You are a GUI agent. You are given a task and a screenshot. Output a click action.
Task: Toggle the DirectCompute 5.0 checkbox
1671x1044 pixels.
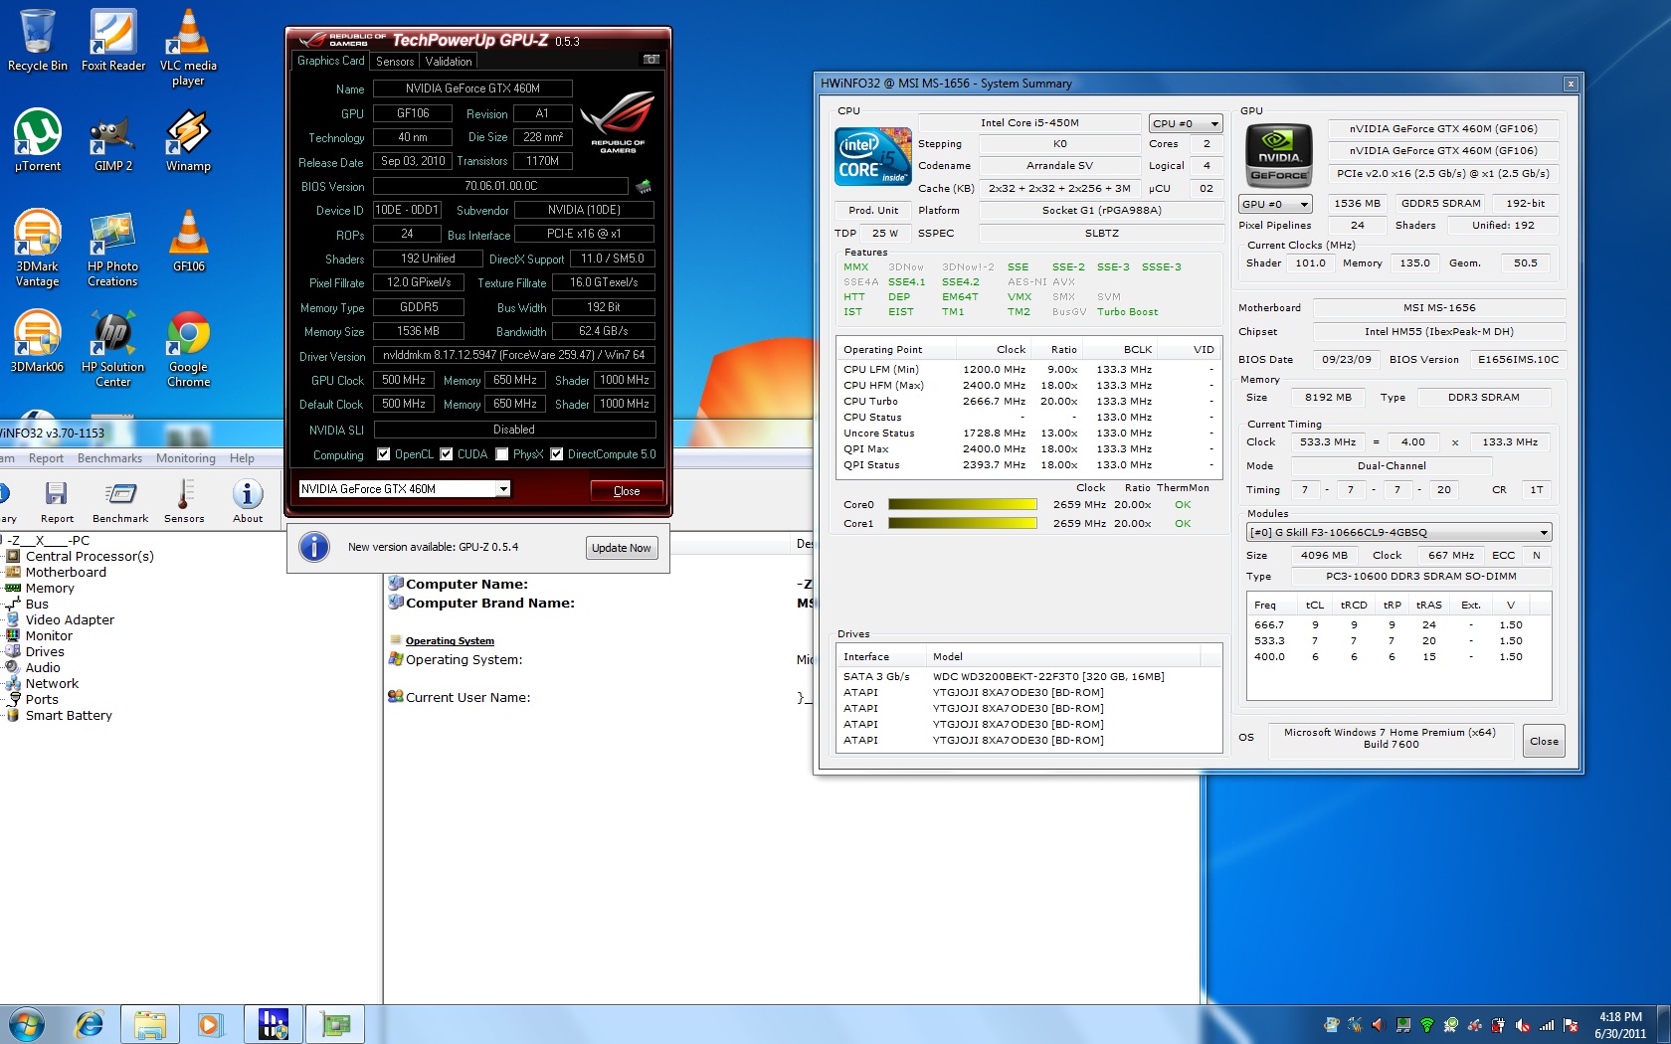coord(557,454)
